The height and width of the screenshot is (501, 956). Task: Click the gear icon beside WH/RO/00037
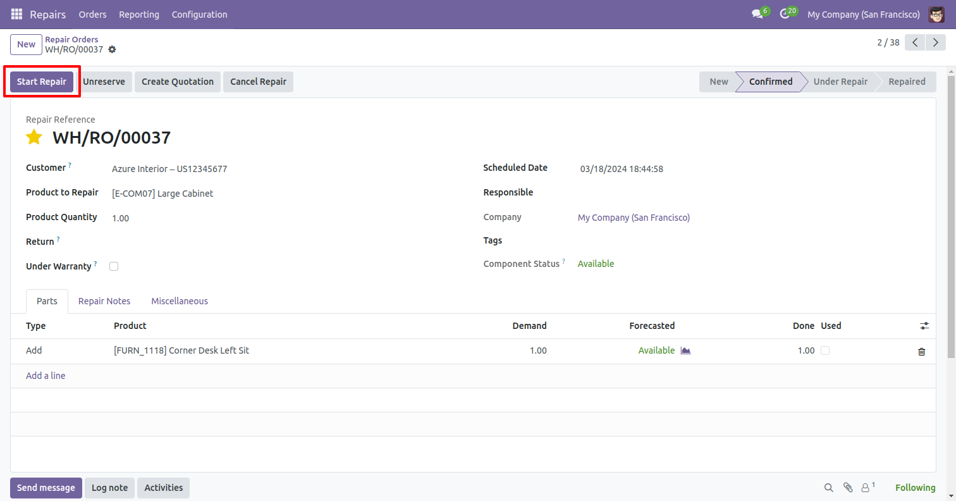[x=113, y=49]
